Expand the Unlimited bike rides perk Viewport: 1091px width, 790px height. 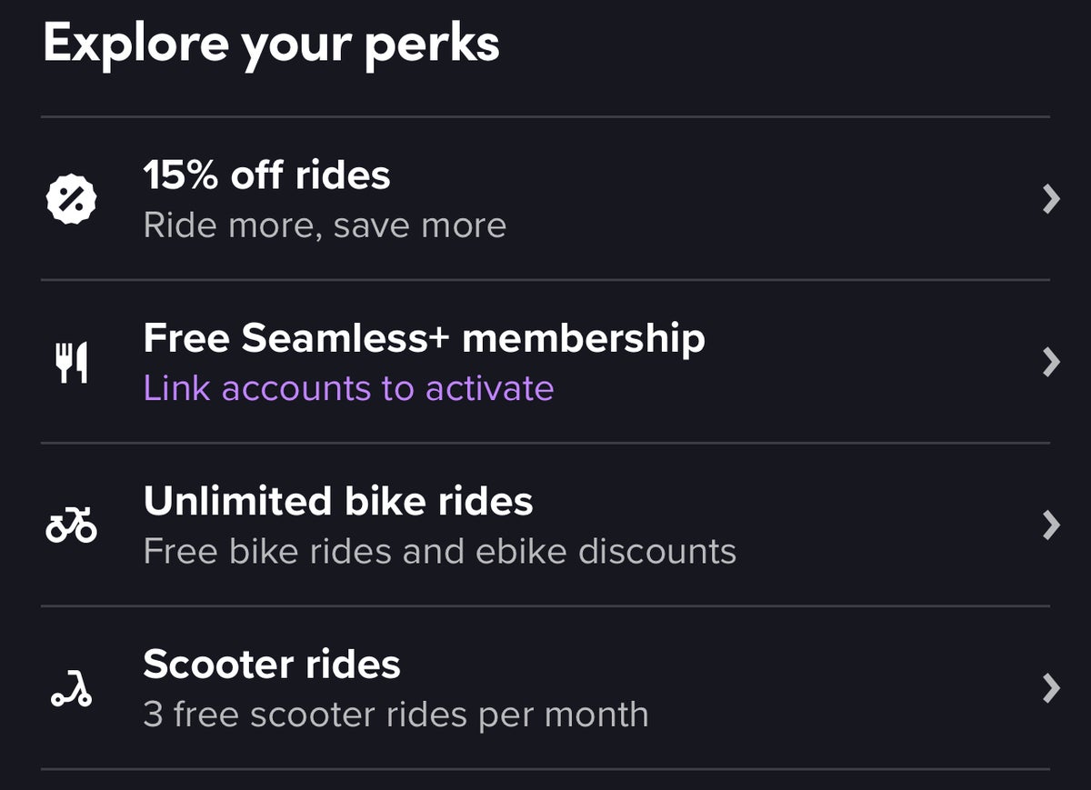(x=1051, y=525)
